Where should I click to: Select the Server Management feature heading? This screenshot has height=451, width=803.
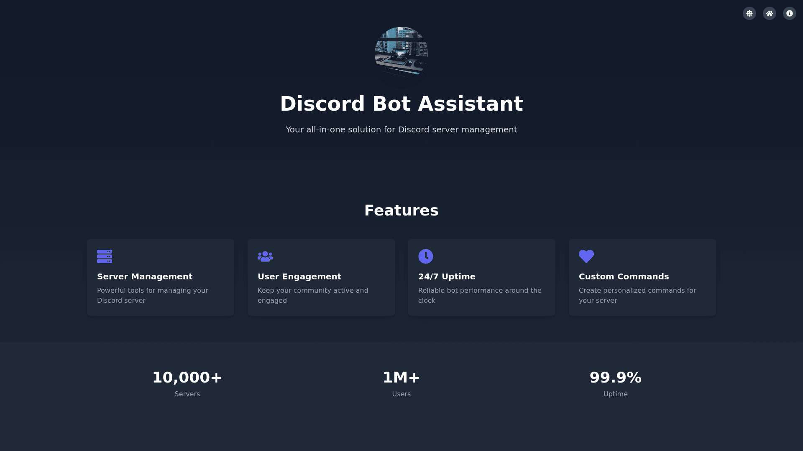point(145,276)
